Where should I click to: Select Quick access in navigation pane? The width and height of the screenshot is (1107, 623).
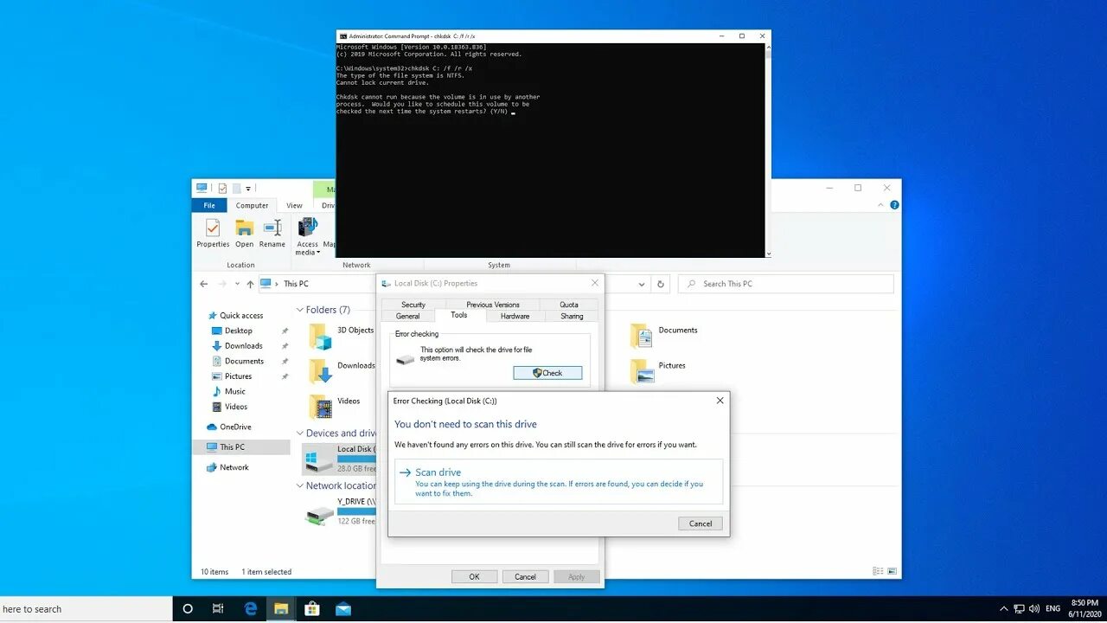(x=241, y=316)
